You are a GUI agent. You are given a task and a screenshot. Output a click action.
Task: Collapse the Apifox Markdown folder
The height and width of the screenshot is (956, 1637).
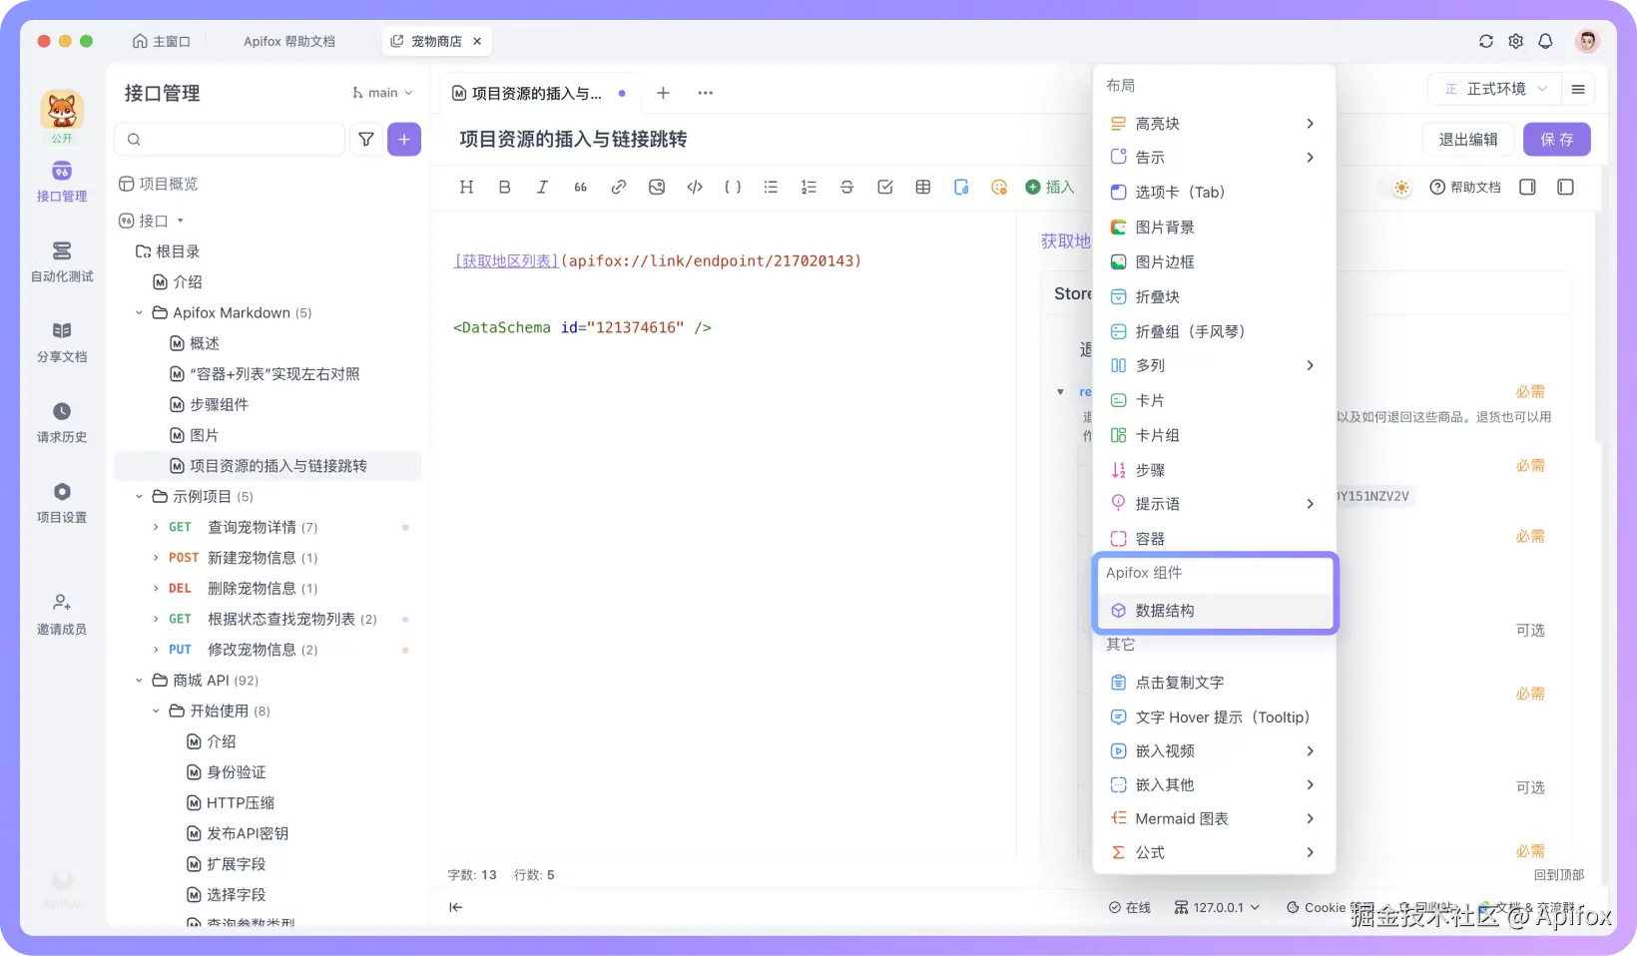click(140, 312)
